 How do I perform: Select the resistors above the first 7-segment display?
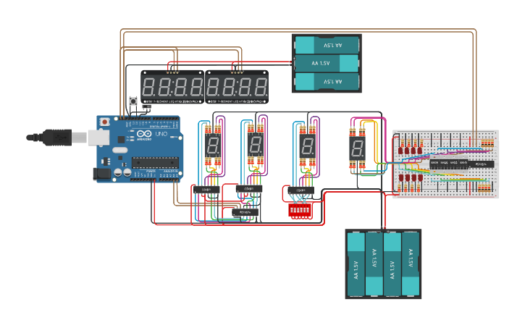[213, 129]
